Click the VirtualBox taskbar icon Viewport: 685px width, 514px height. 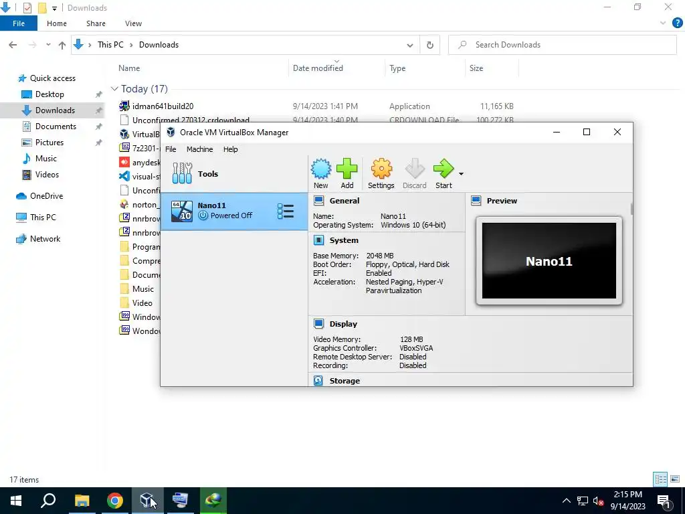[x=148, y=501]
